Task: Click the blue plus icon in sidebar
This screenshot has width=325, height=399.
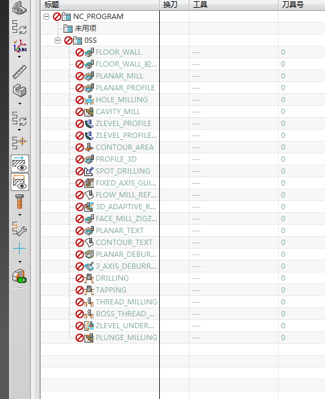Action: (x=20, y=249)
